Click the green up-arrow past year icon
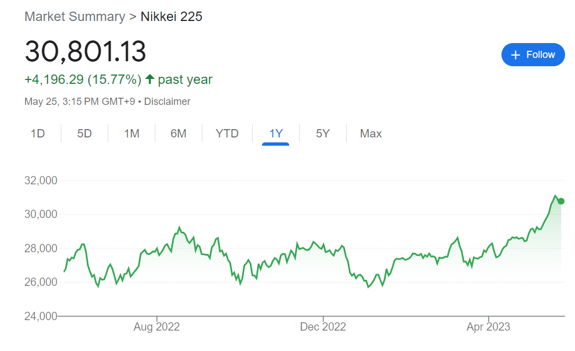 click(150, 79)
